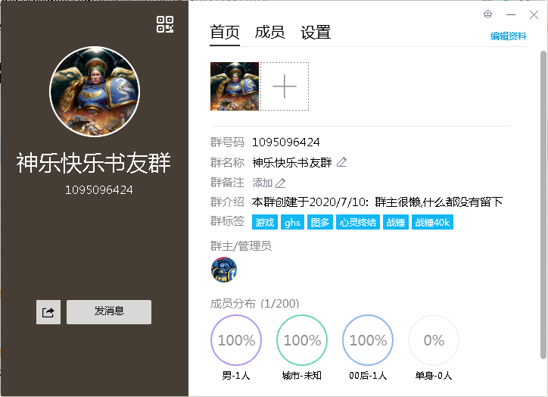Minimize the group profile window

[x=511, y=14]
